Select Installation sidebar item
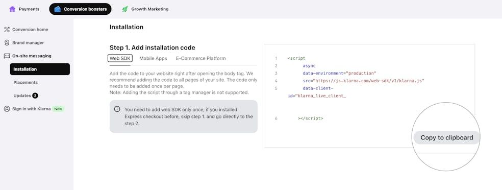The height and width of the screenshot is (190, 502). [x=40, y=69]
